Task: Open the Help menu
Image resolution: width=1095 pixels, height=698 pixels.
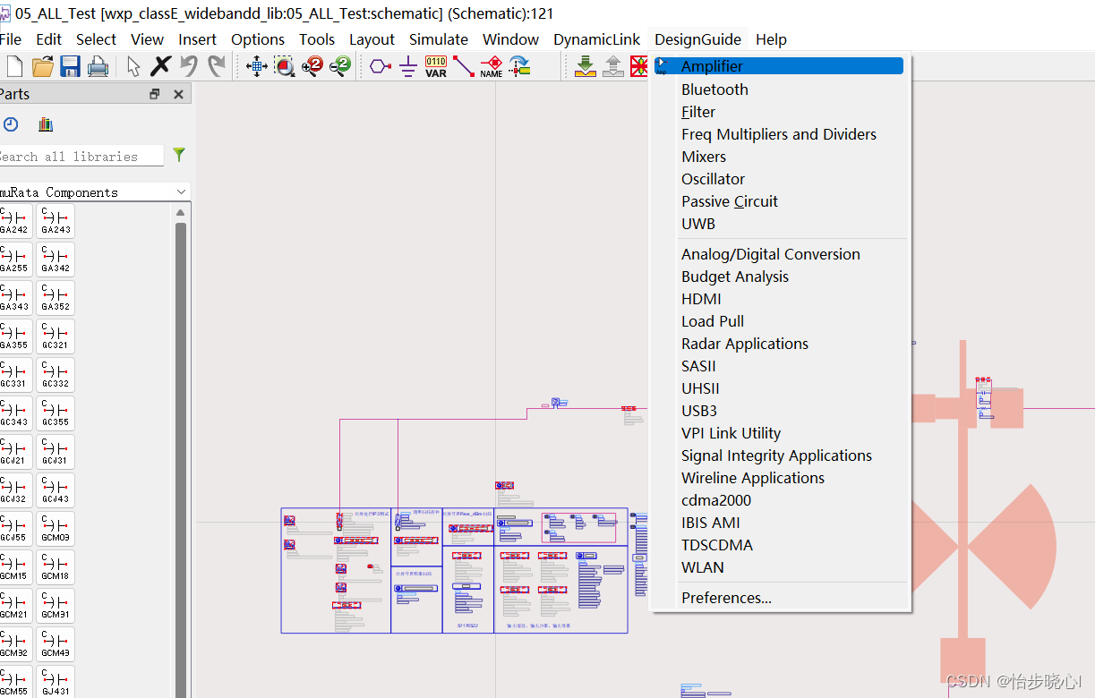Action: (771, 39)
